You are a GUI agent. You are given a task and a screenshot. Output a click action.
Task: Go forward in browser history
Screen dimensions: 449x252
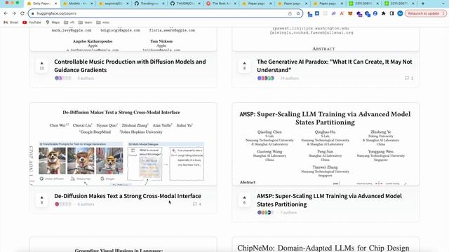14,13
